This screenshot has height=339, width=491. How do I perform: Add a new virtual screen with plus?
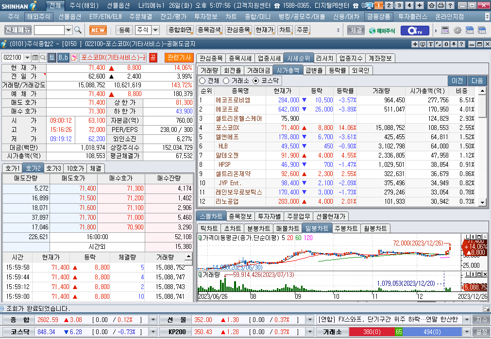coord(420,5)
